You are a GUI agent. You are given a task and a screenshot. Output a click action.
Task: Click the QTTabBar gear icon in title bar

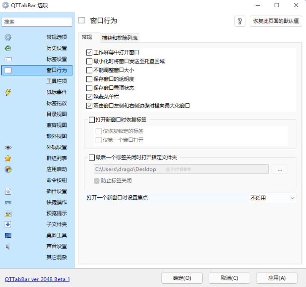click(x=6, y=5)
